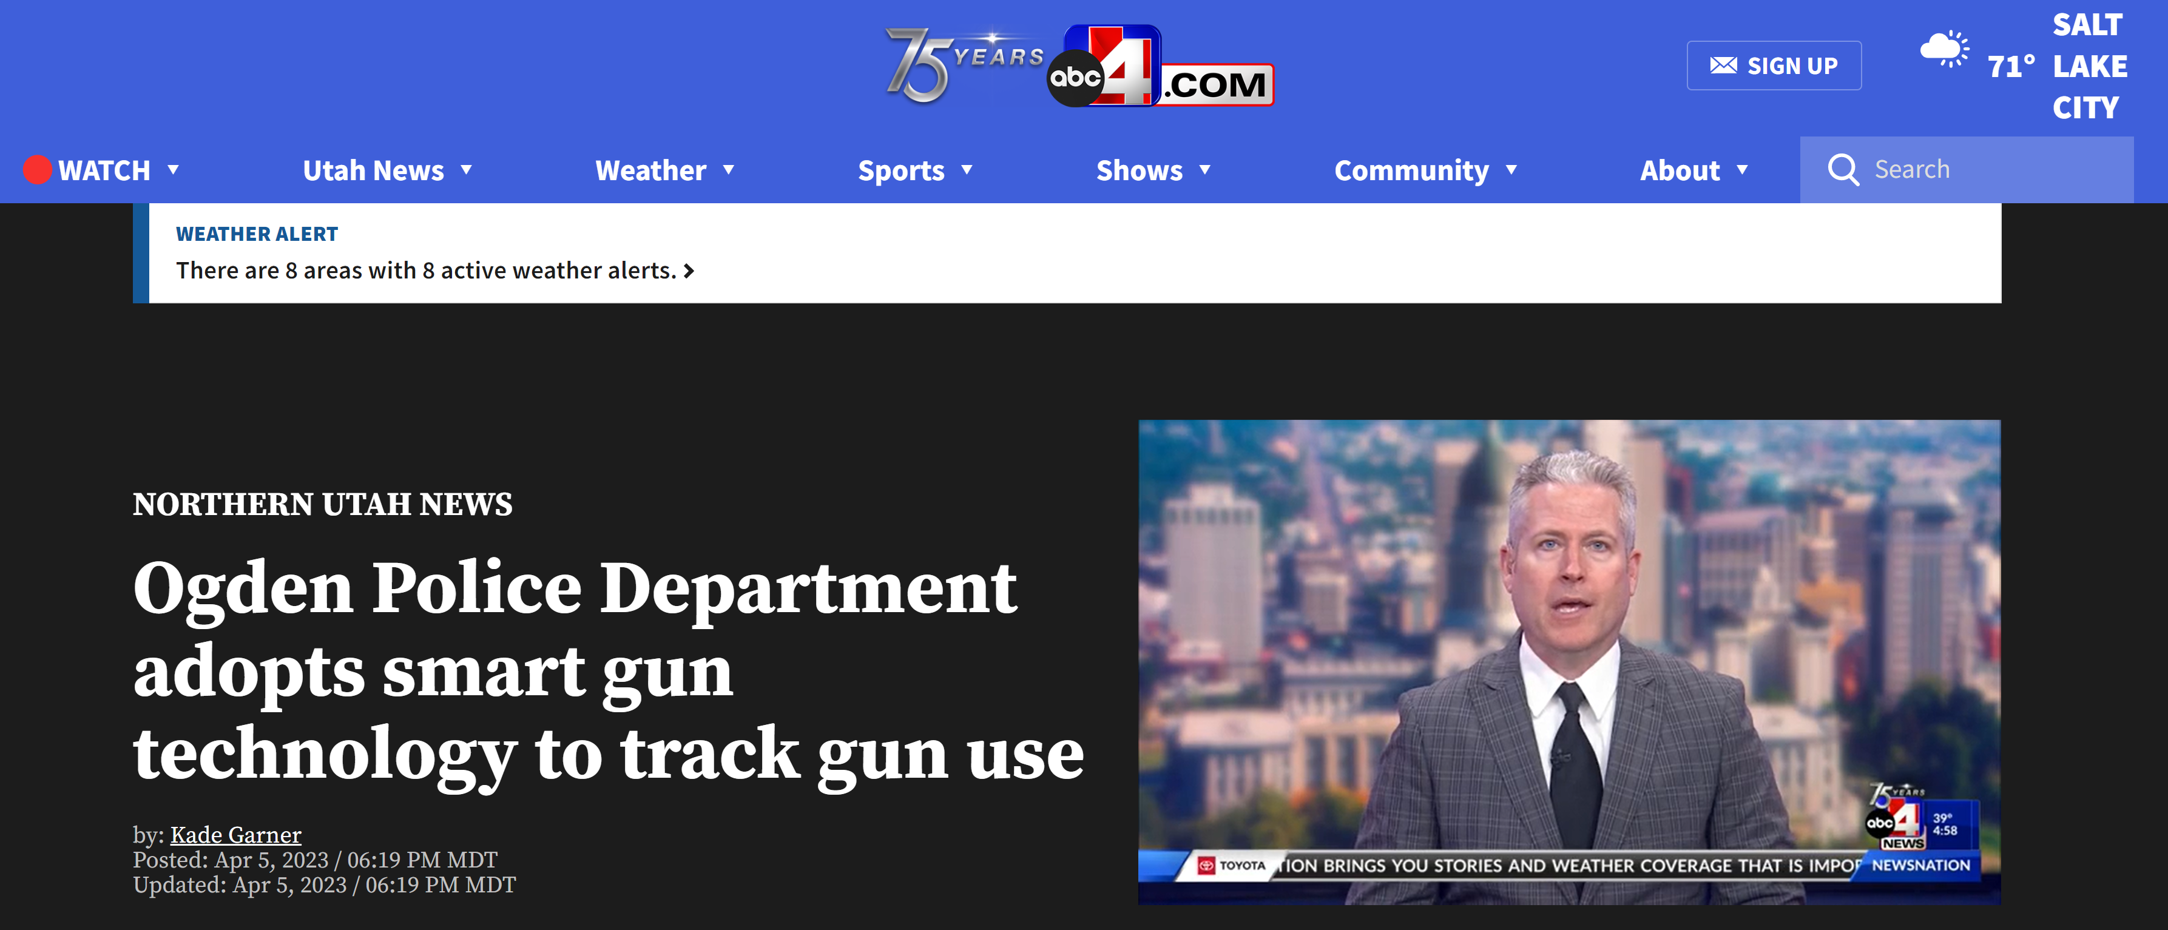This screenshot has width=2168, height=930.
Task: Click the weather alert chevron arrow
Action: (689, 271)
